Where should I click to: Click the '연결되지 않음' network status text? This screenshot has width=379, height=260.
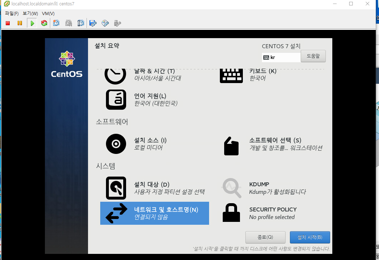click(x=151, y=217)
